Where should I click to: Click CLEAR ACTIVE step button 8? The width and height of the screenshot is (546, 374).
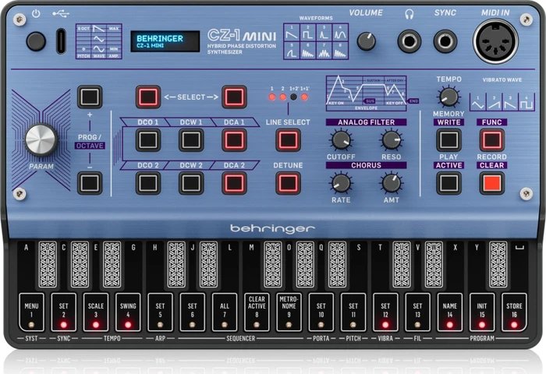pyautogui.click(x=257, y=312)
